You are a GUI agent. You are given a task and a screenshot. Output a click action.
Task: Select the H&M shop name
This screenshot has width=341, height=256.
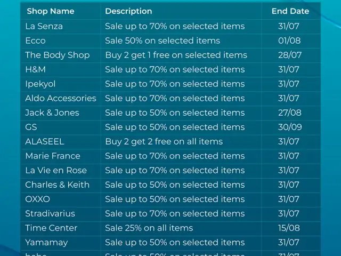pyautogui.click(x=36, y=69)
